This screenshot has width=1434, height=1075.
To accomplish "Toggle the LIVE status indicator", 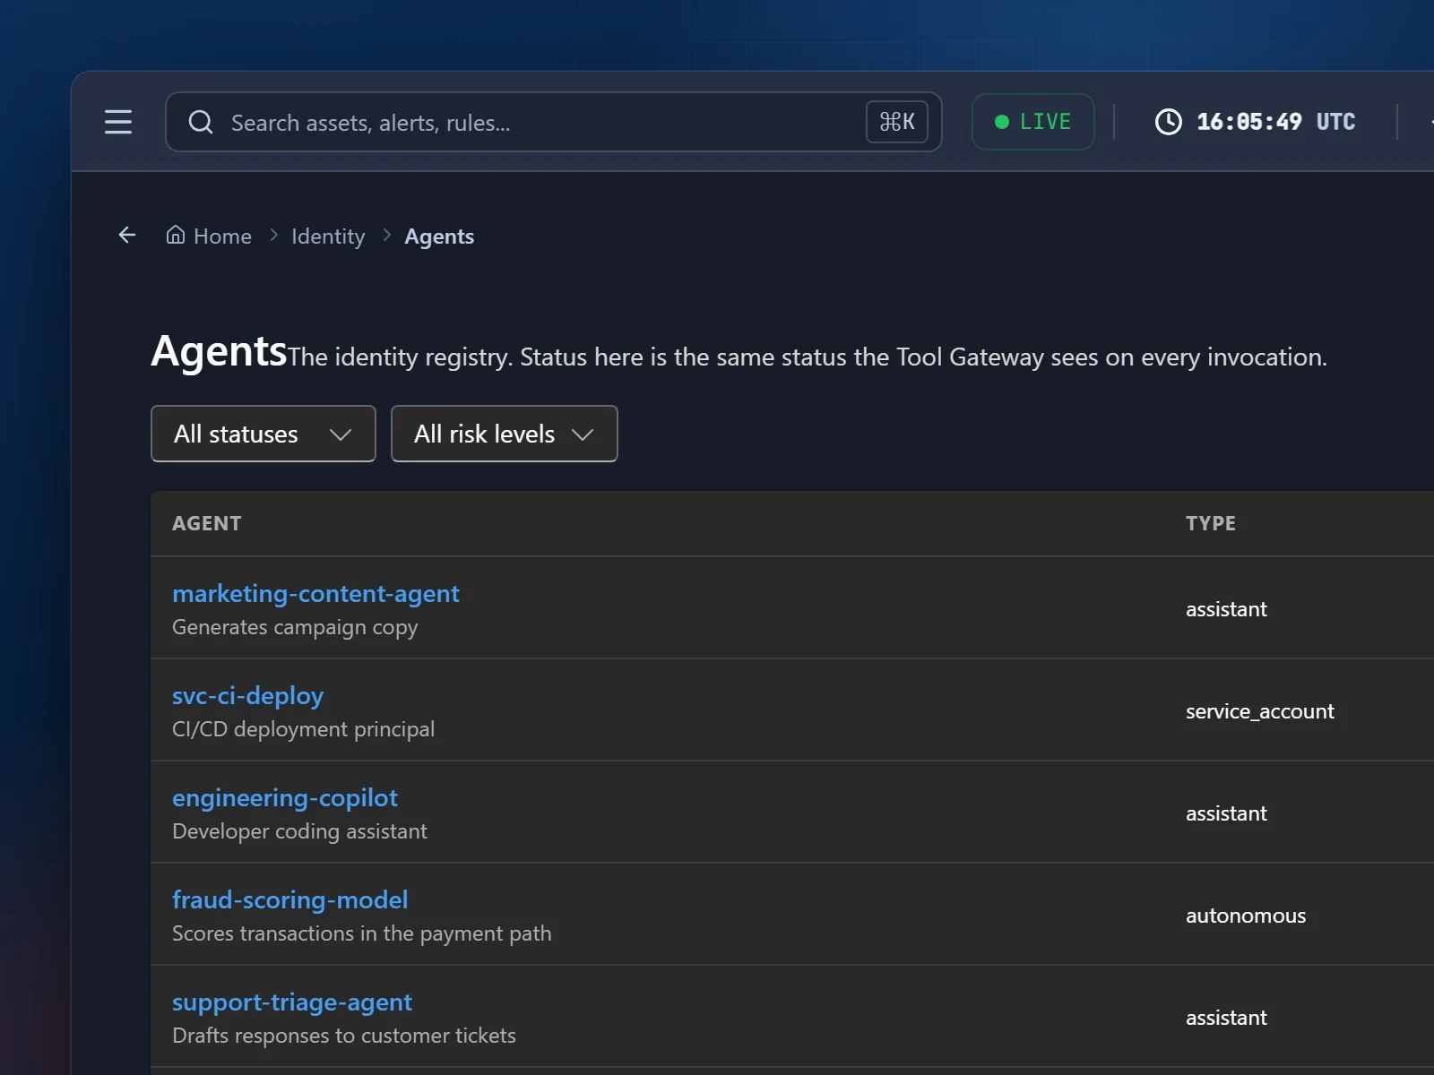I will (1033, 122).
